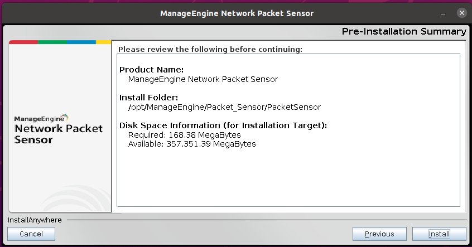Go back with the Previous button
This screenshot has height=247, width=472.
(x=379, y=234)
